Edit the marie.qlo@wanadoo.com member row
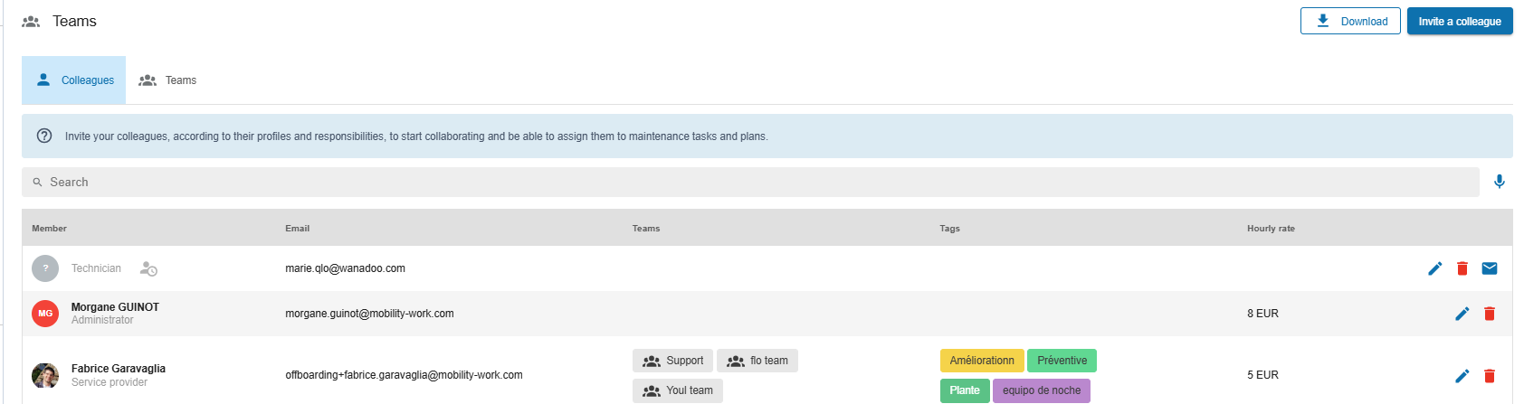Viewport: 1524px width, 404px height. (1434, 268)
